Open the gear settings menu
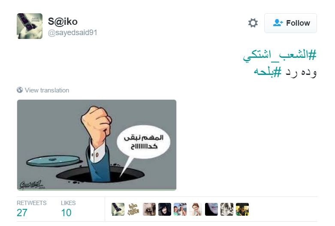The height and width of the screenshot is (226, 335). coord(253,23)
